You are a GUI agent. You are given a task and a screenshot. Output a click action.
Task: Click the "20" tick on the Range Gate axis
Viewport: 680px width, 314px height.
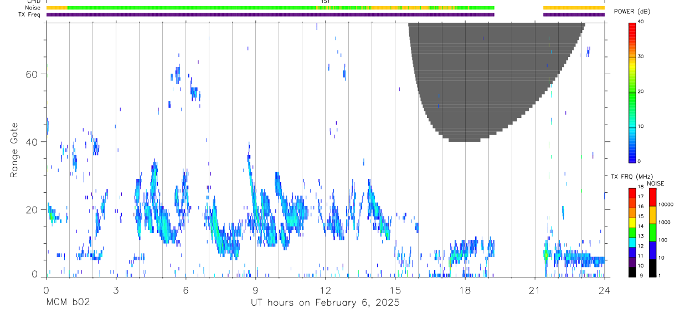[32, 209]
